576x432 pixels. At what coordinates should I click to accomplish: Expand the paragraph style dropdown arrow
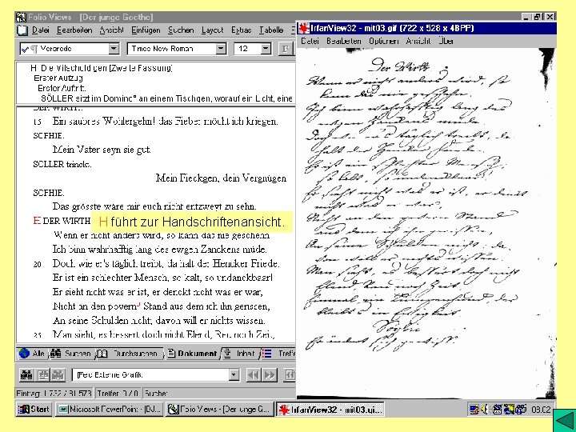pyautogui.click(x=114, y=49)
